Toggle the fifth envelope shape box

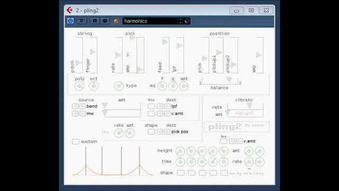[x=224, y=172]
